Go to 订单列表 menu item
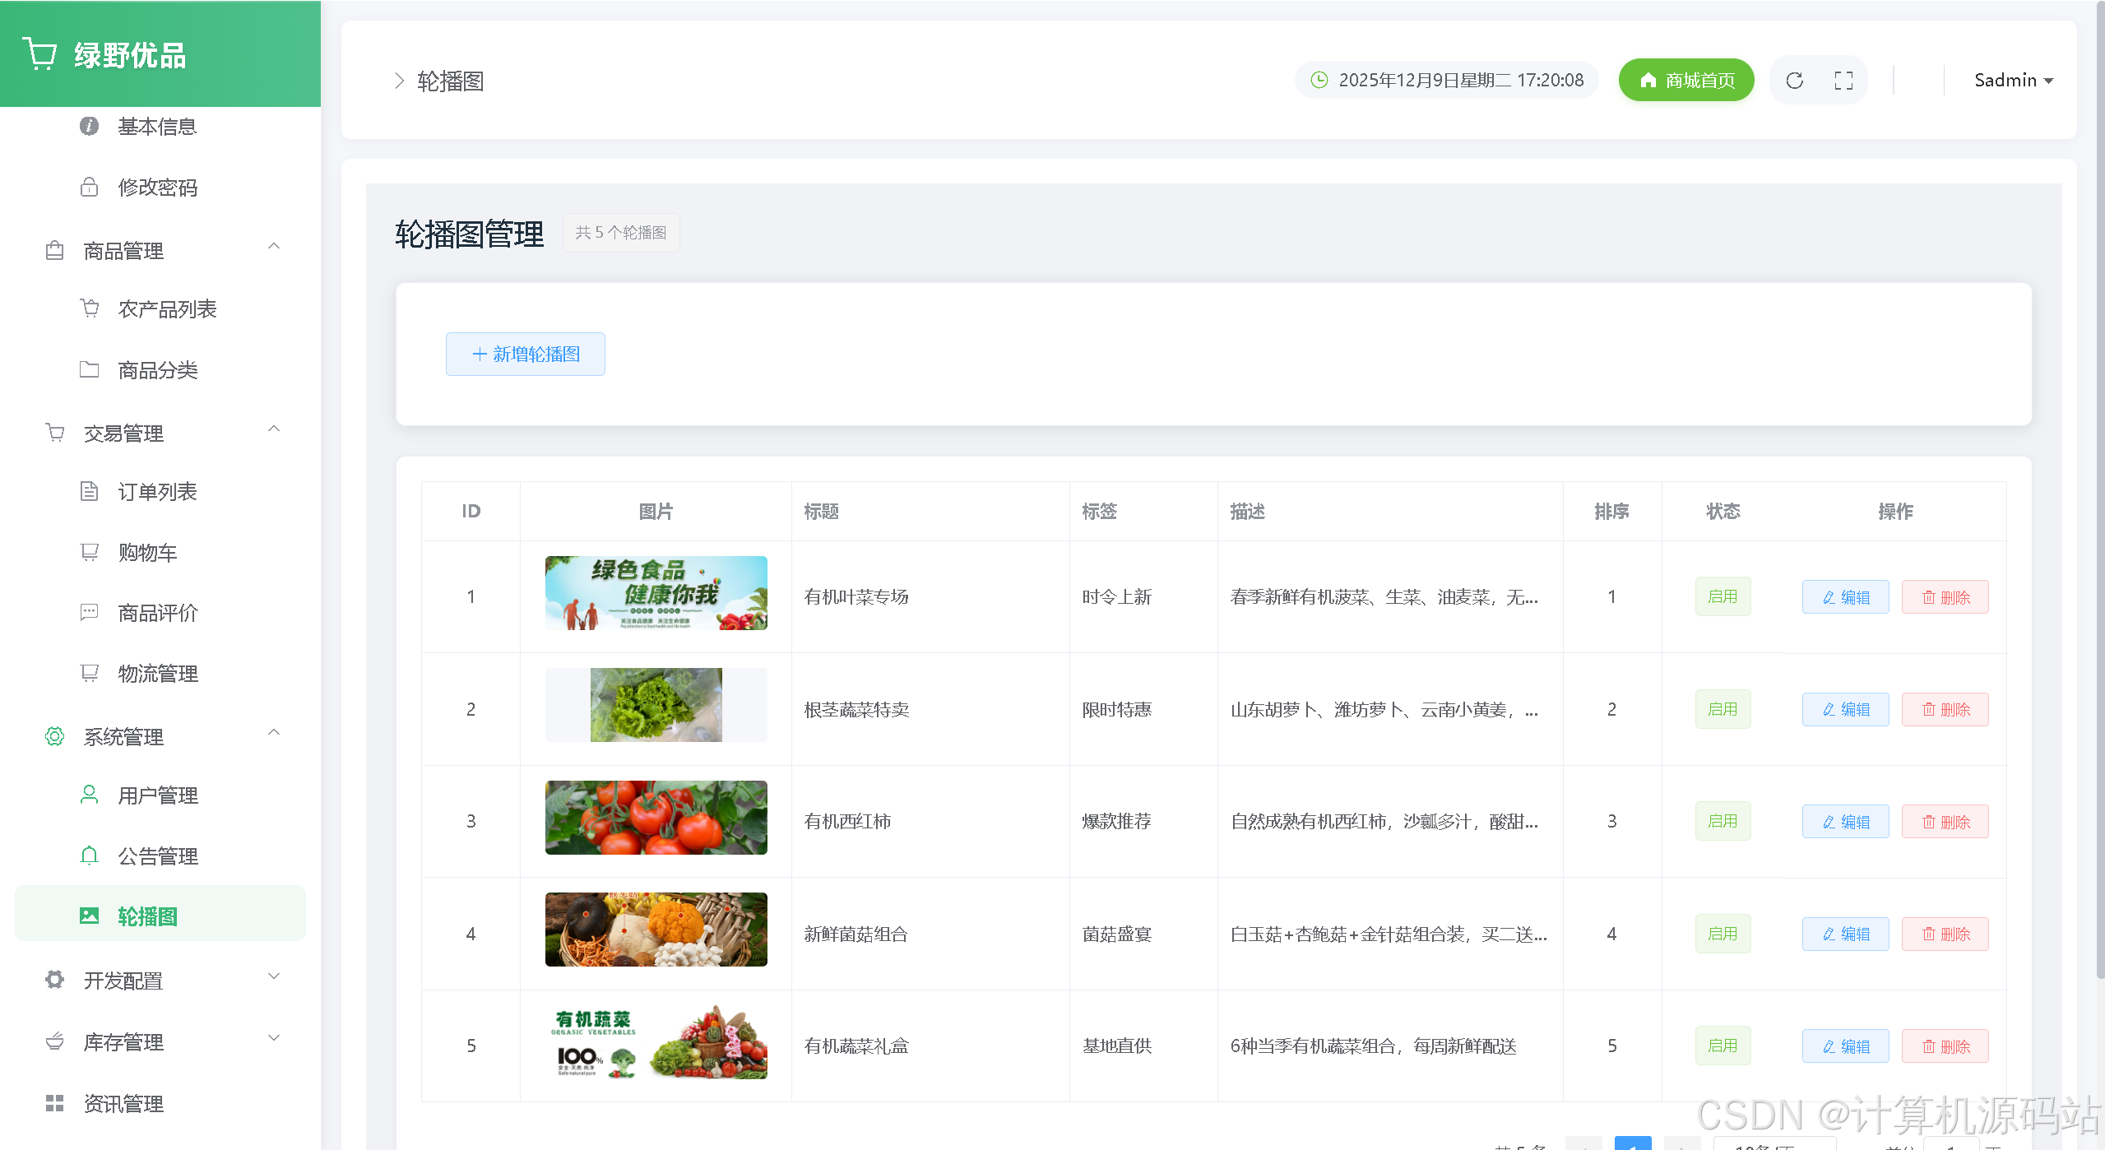 pyautogui.click(x=157, y=492)
